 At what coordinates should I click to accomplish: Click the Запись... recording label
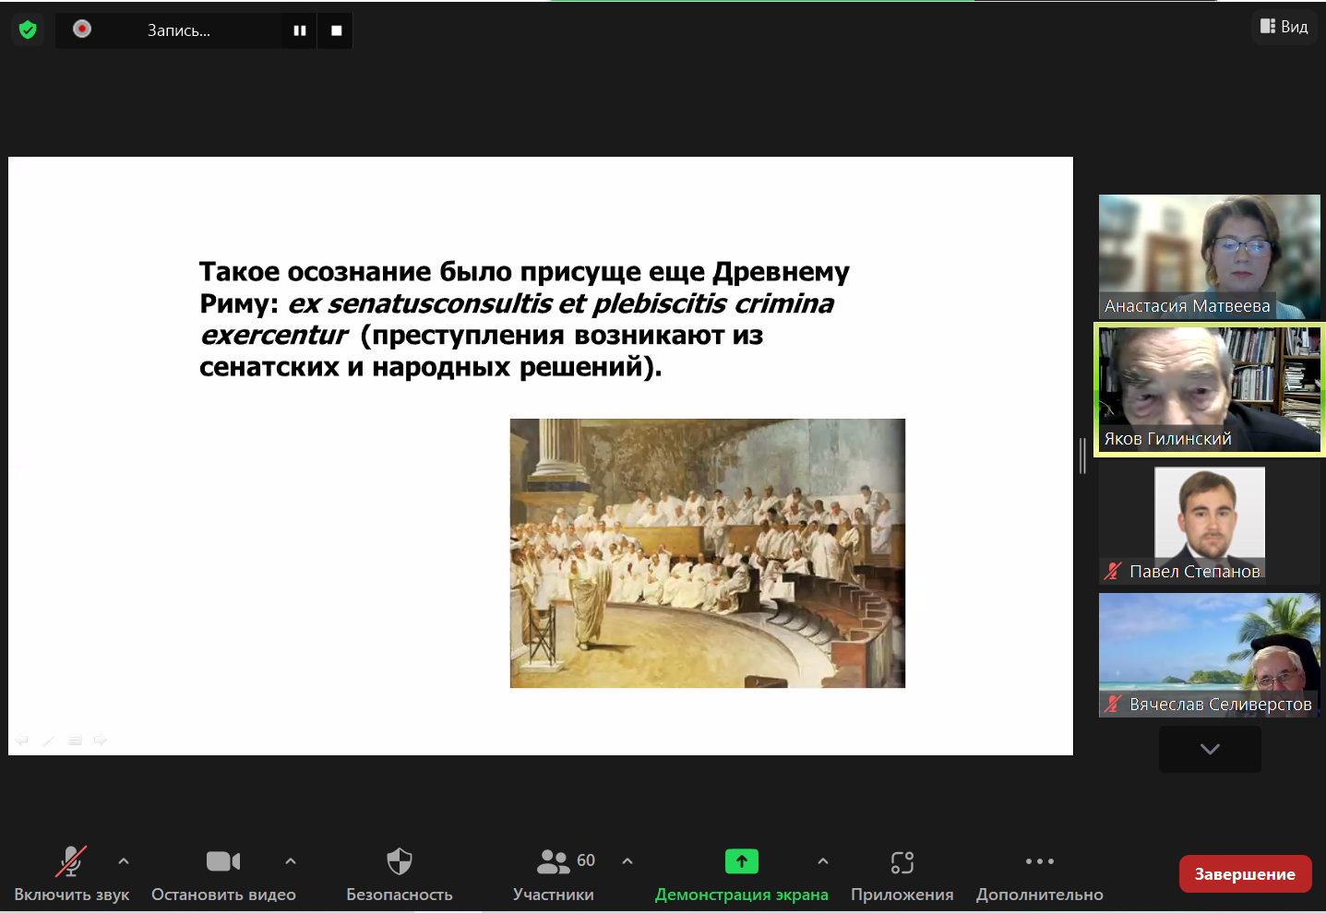pos(179,30)
